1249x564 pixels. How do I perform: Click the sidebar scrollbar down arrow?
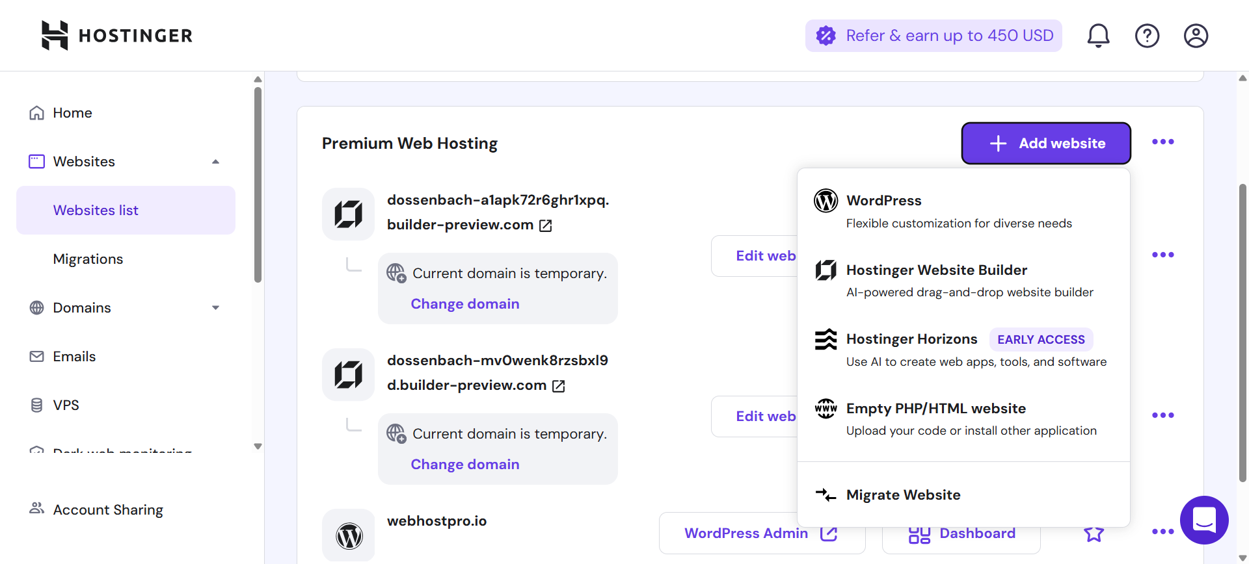point(258,446)
